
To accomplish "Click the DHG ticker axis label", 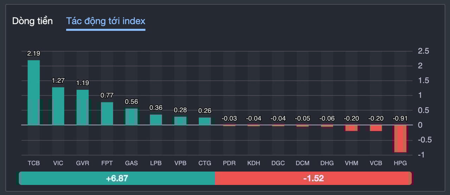I will [327, 163].
